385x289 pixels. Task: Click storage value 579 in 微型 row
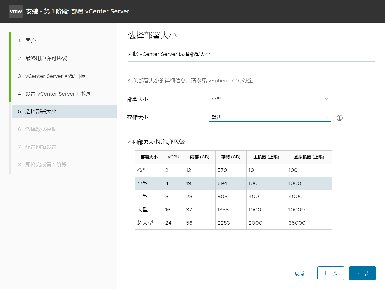point(222,170)
